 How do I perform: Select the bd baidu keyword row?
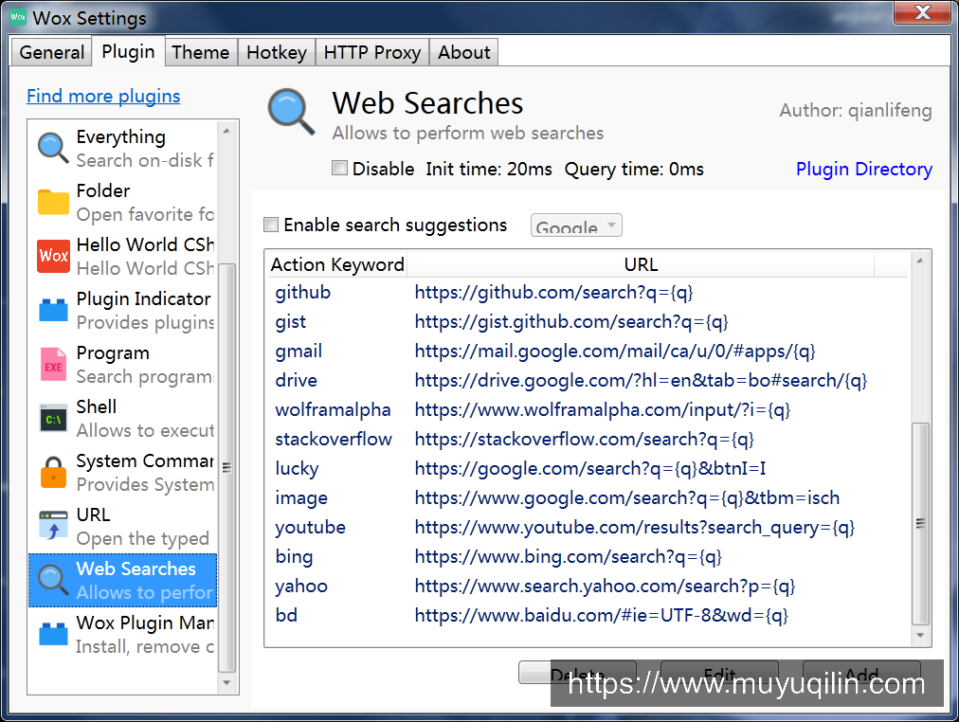coord(588,615)
